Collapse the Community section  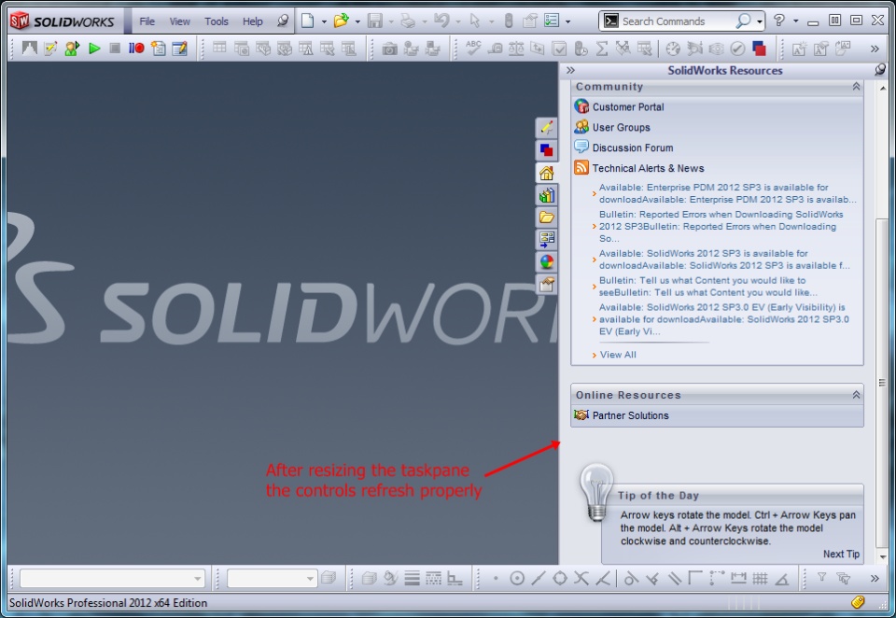click(x=856, y=86)
